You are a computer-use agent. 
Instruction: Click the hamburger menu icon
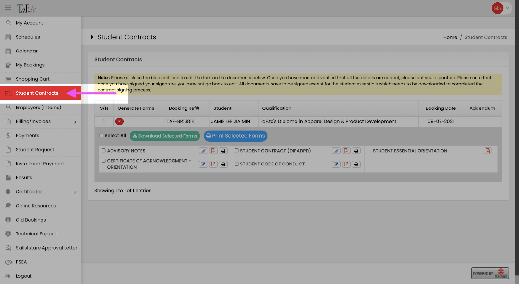click(x=8, y=8)
